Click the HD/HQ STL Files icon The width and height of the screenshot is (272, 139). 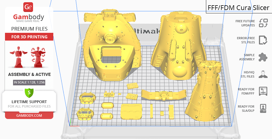tap(263, 74)
